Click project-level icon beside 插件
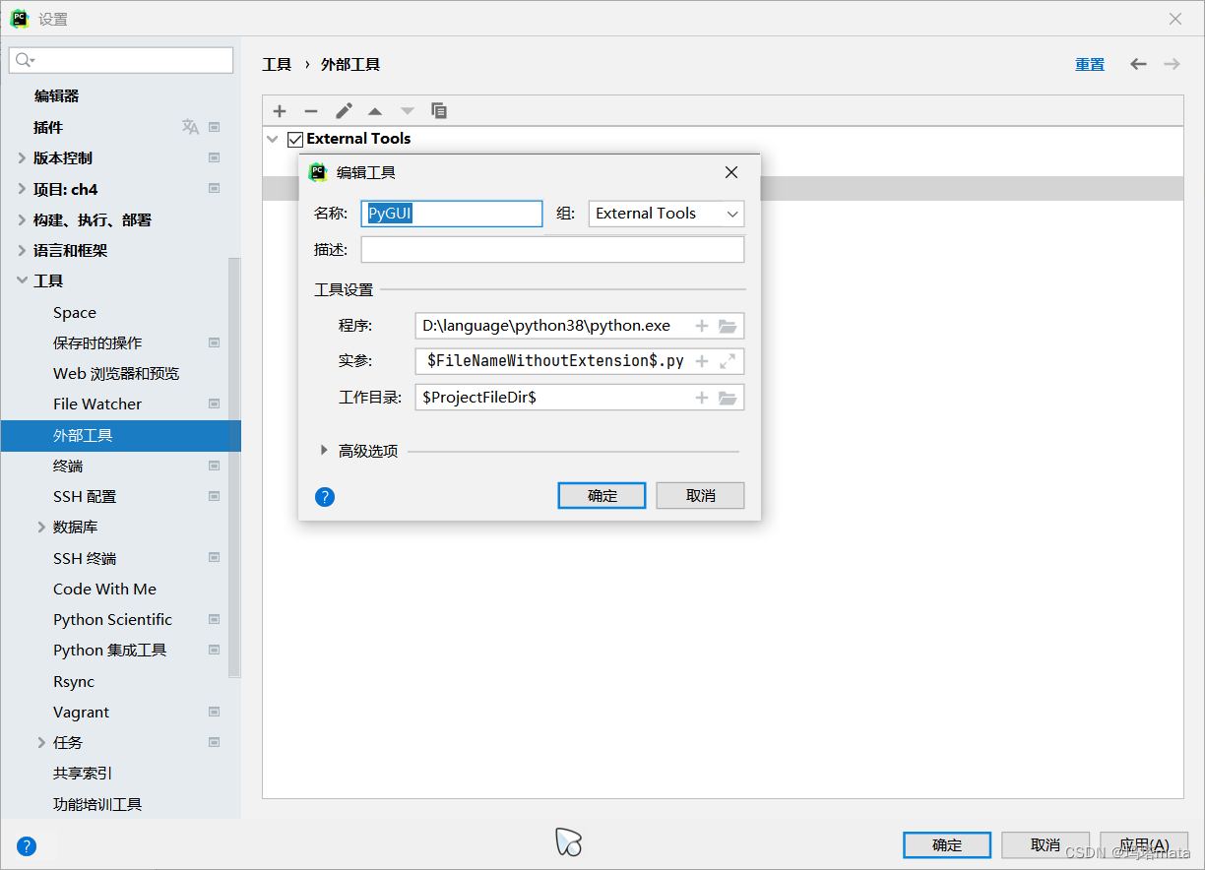Viewport: 1205px width, 870px height. (x=214, y=127)
